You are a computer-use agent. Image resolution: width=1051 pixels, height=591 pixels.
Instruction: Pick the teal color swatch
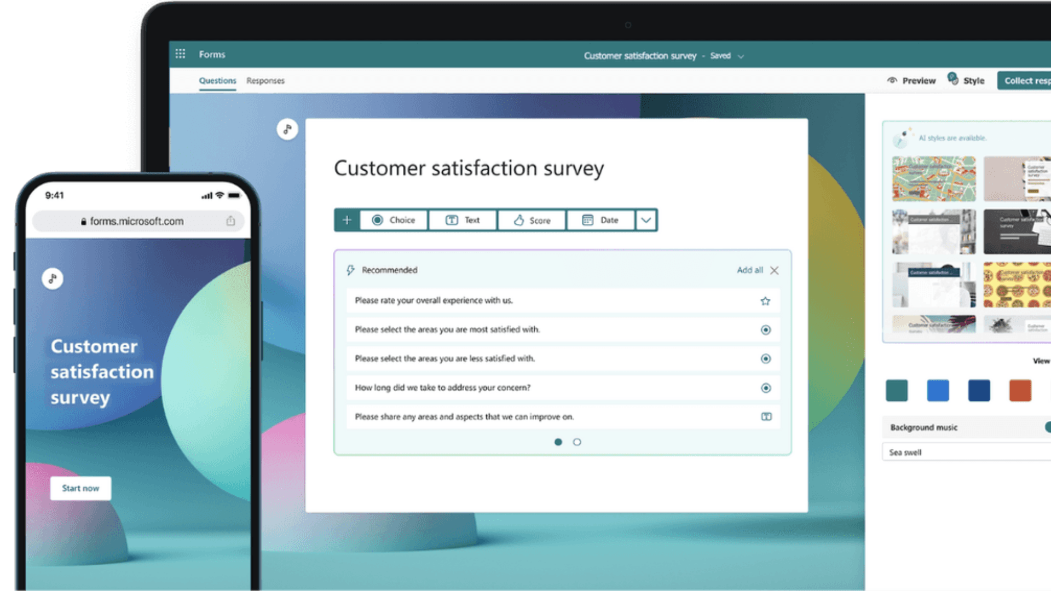coord(897,391)
